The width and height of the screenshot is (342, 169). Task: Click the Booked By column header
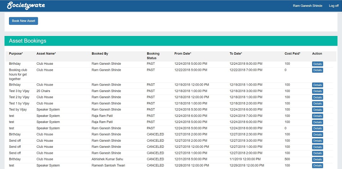pyautogui.click(x=100, y=54)
